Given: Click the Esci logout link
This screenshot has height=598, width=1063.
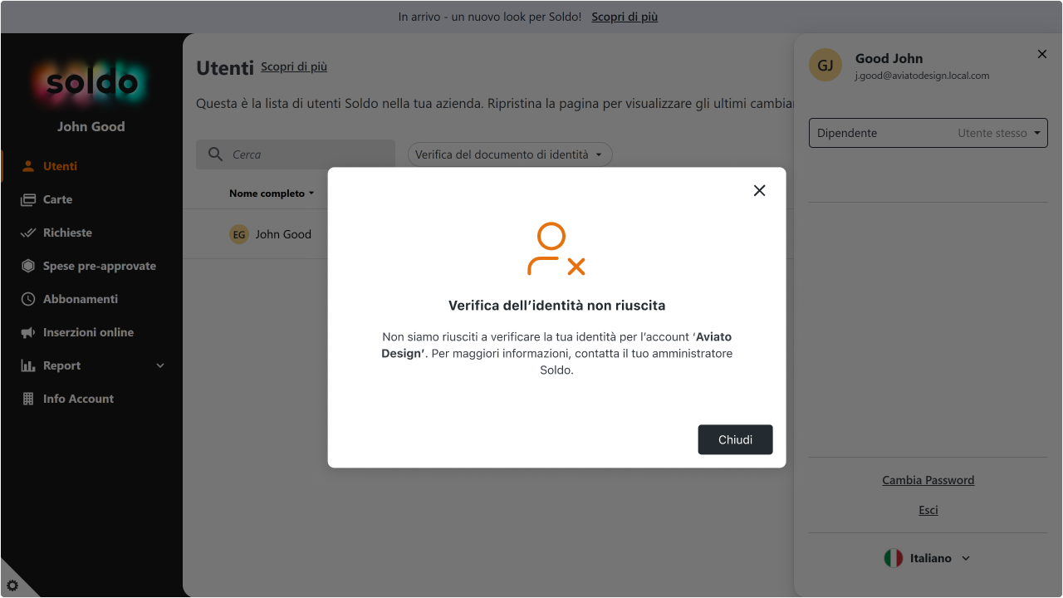Looking at the screenshot, I should (928, 510).
